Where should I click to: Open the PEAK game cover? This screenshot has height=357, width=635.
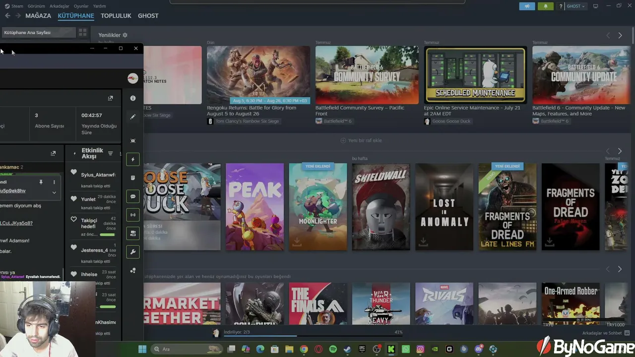pos(255,207)
